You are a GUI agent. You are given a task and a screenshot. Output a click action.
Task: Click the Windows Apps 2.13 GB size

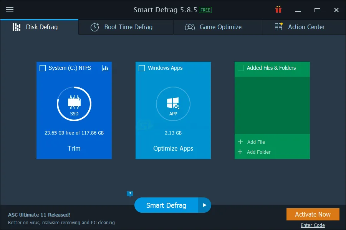[173, 133]
